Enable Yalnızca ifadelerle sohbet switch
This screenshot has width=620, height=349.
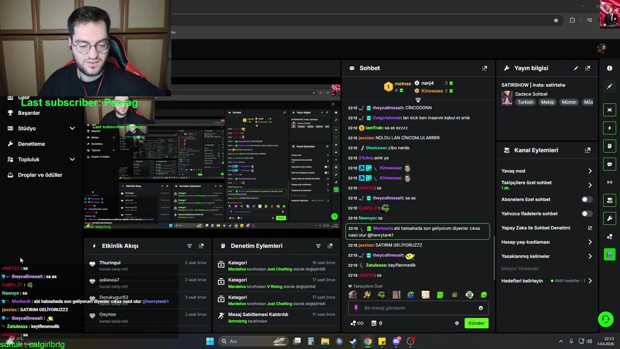587,214
